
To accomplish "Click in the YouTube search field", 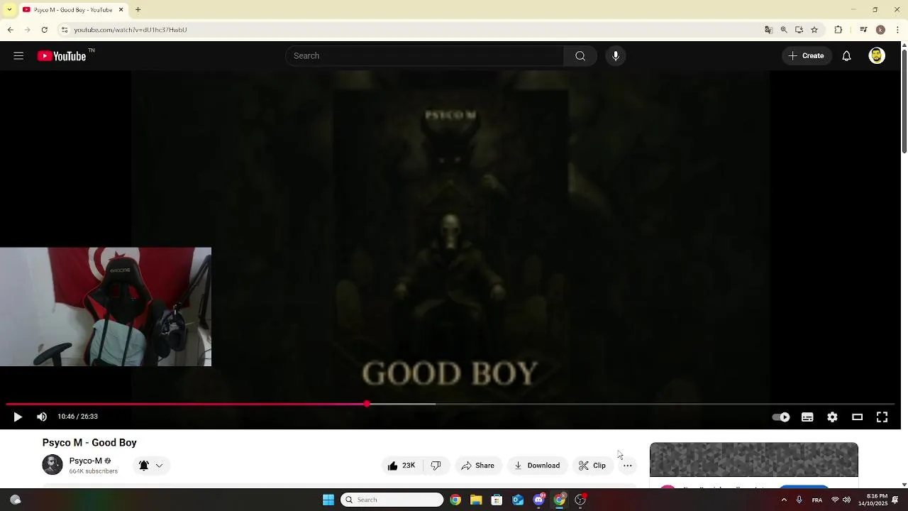I will [x=424, y=56].
